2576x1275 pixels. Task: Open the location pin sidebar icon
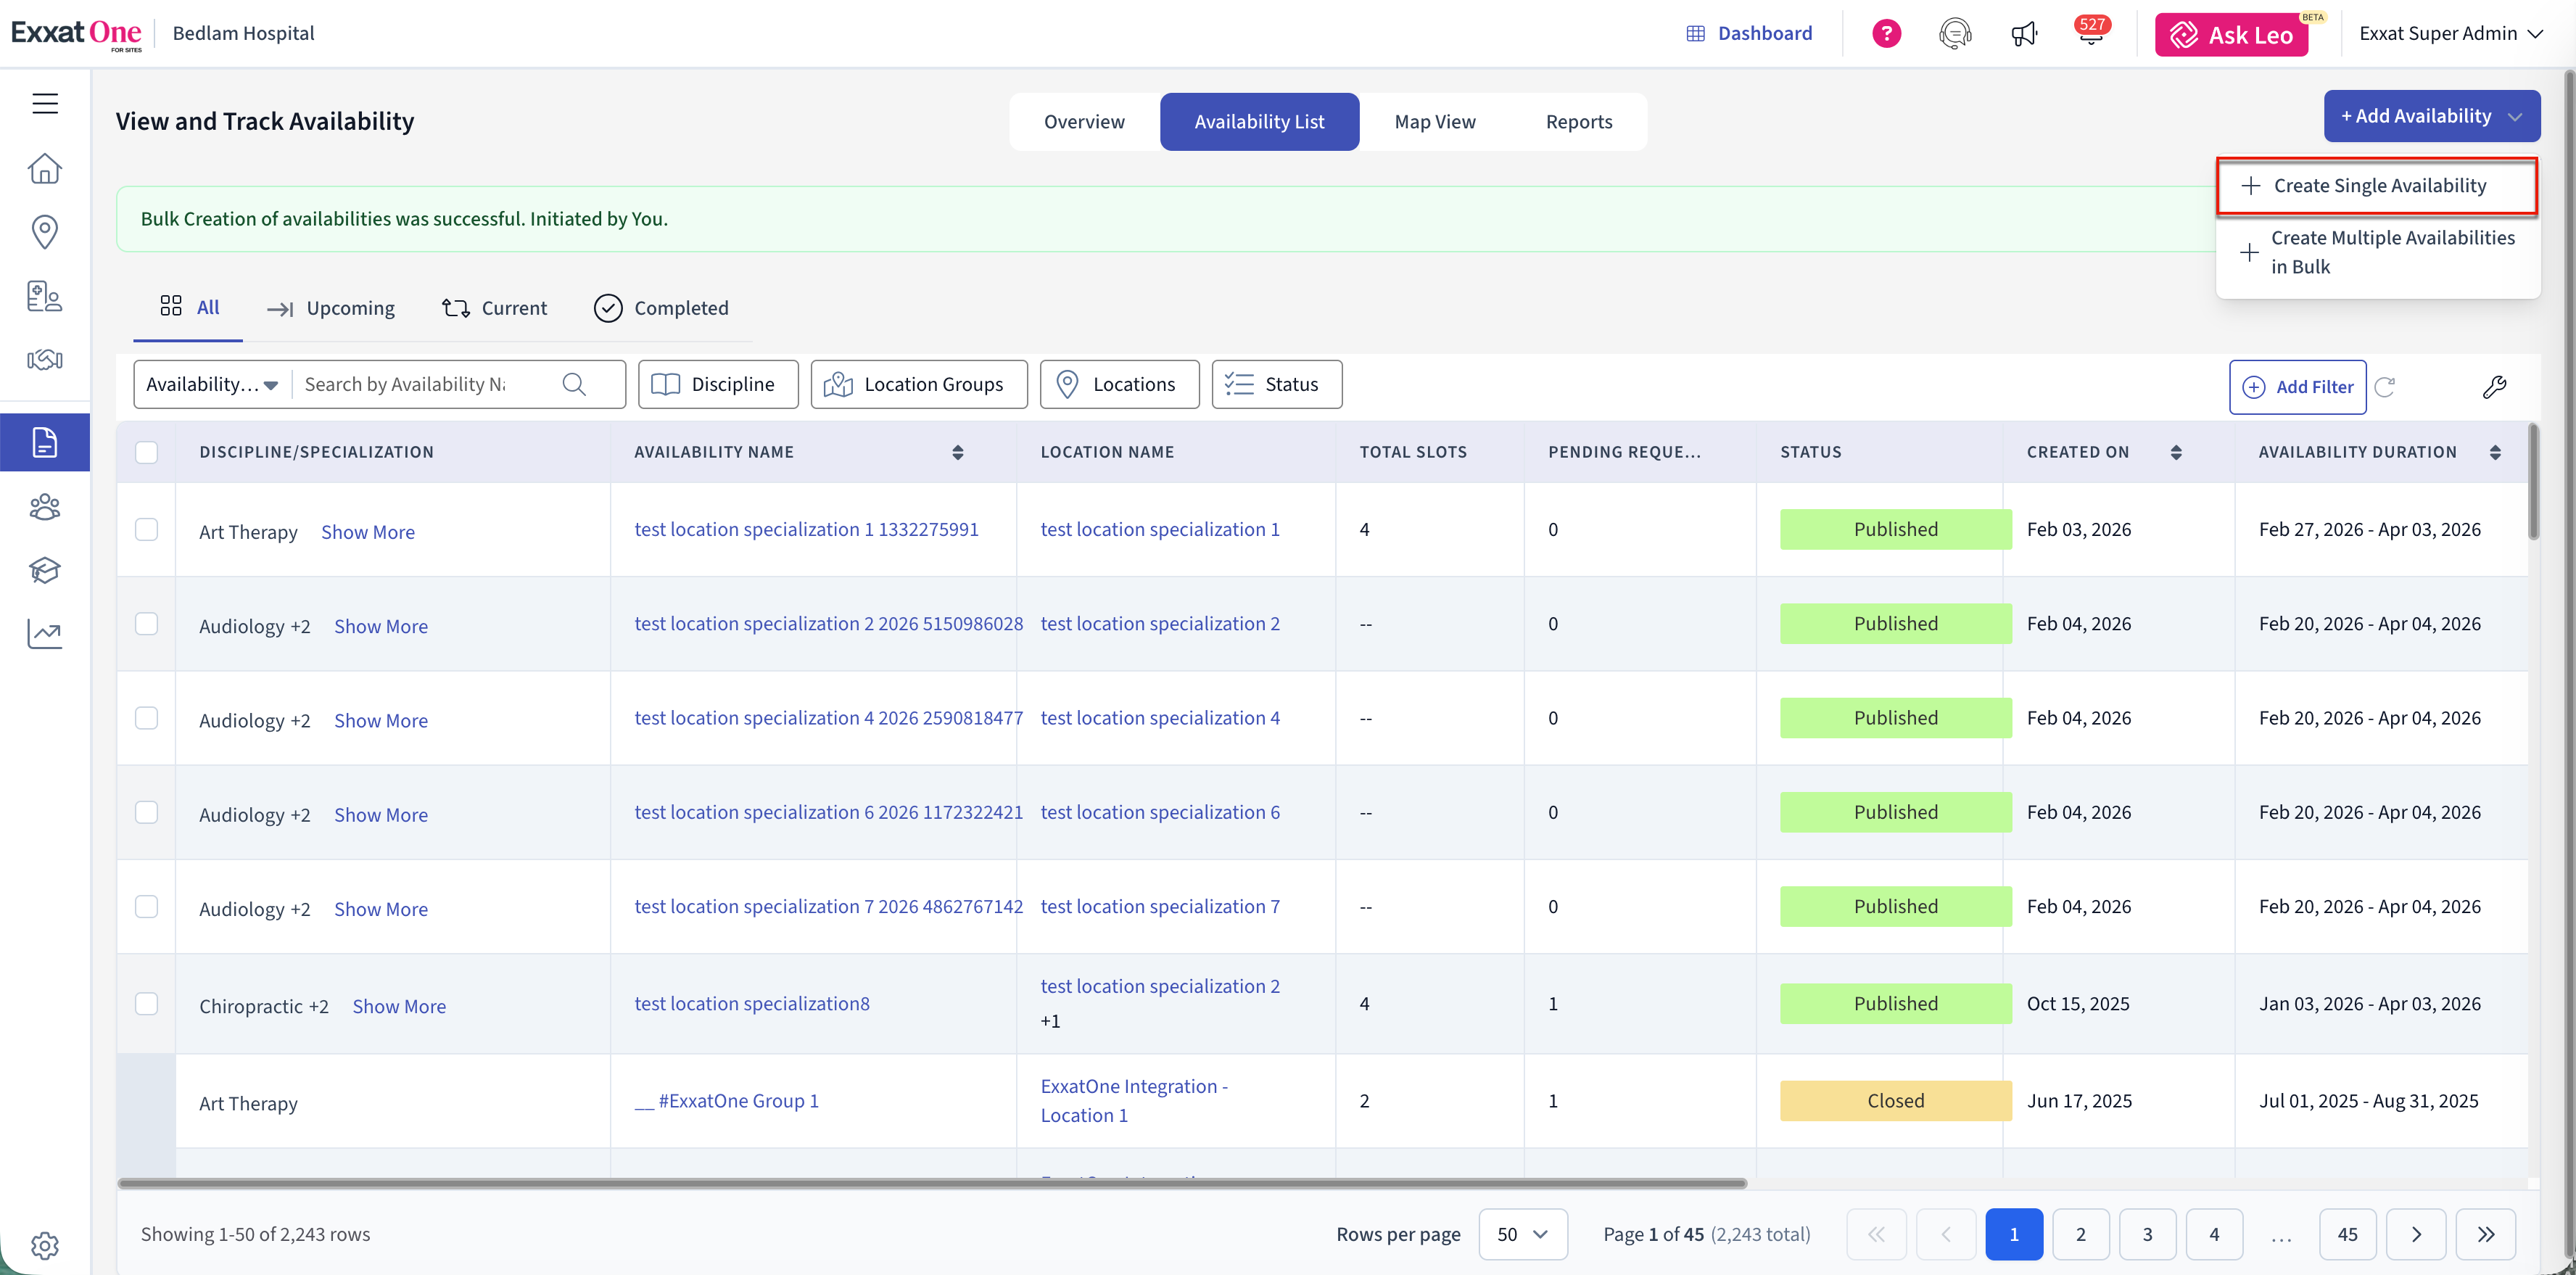point(45,231)
